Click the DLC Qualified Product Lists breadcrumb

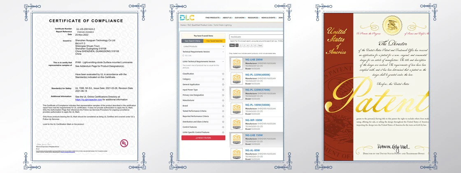click(x=200, y=25)
